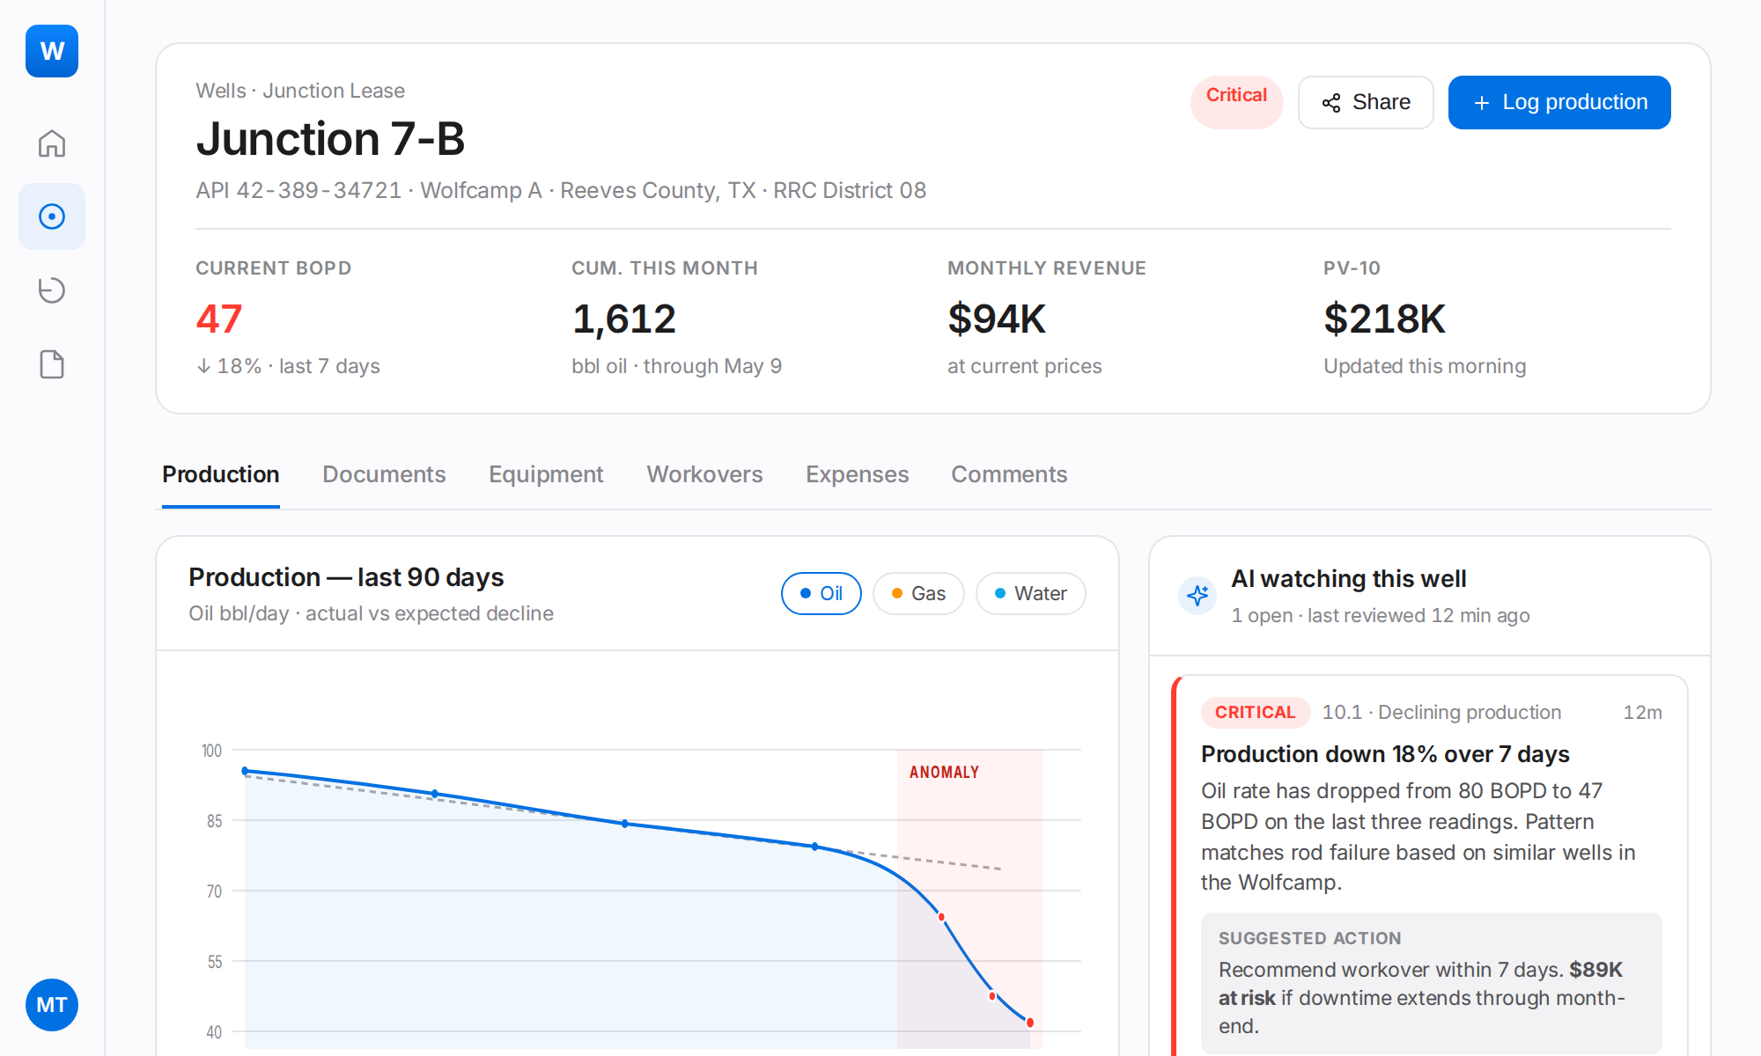Switch to the Expenses tab
Viewport: 1761px width, 1056px height.
857,474
